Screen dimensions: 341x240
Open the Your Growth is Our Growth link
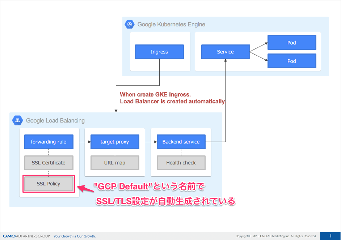[x=74, y=236]
